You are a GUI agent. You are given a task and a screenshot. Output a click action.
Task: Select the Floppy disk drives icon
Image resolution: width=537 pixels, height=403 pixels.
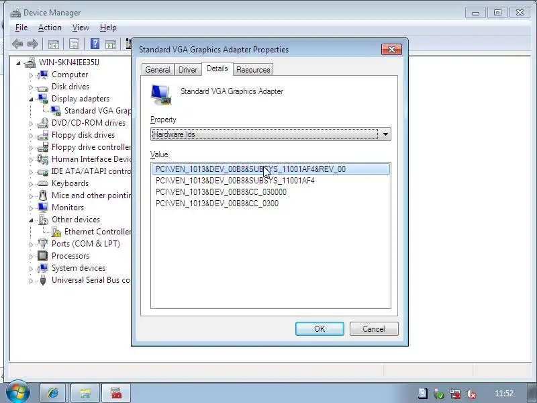pos(43,135)
